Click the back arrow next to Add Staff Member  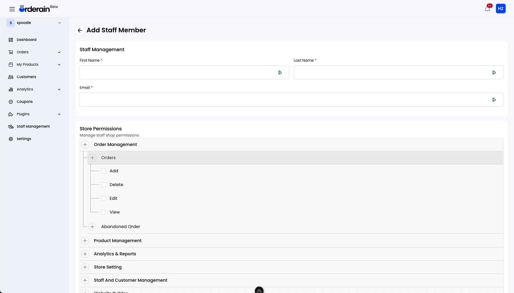click(x=80, y=30)
